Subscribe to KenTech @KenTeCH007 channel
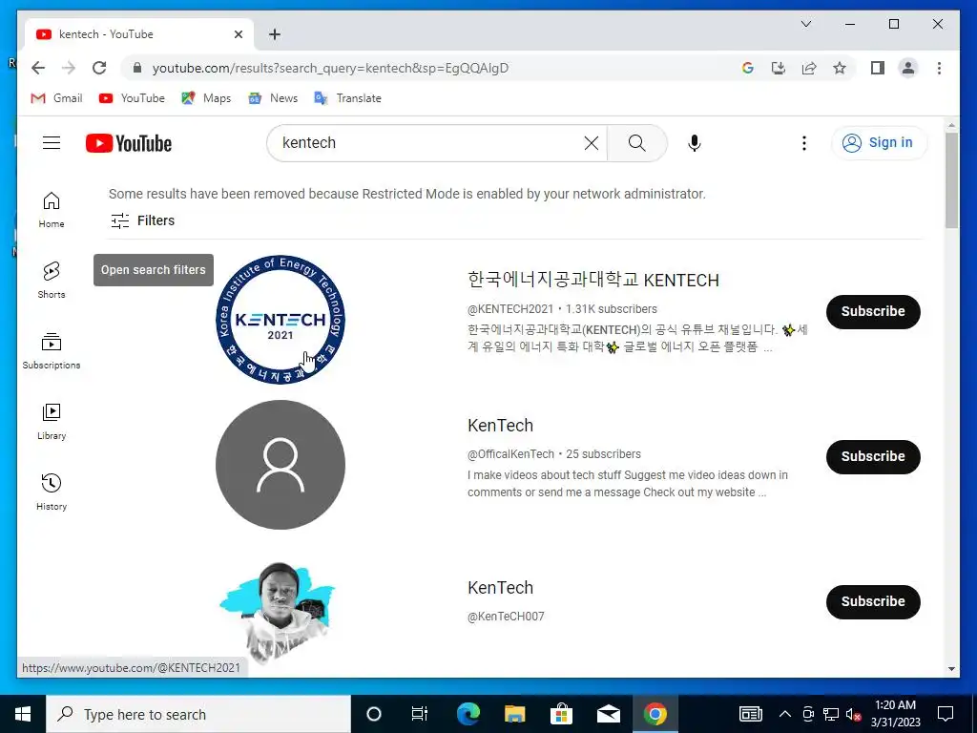977x733 pixels. [x=873, y=602]
